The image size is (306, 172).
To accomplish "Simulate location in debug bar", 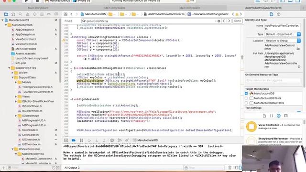I will 127,140.
